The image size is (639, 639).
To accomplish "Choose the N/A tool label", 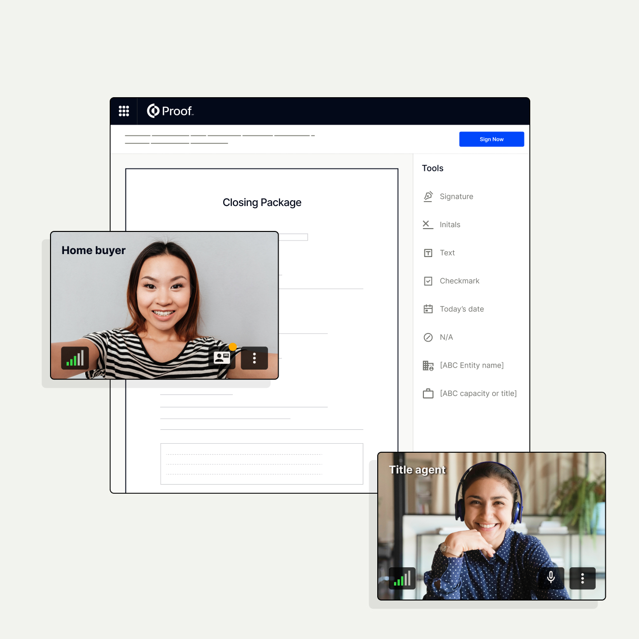I will [446, 337].
